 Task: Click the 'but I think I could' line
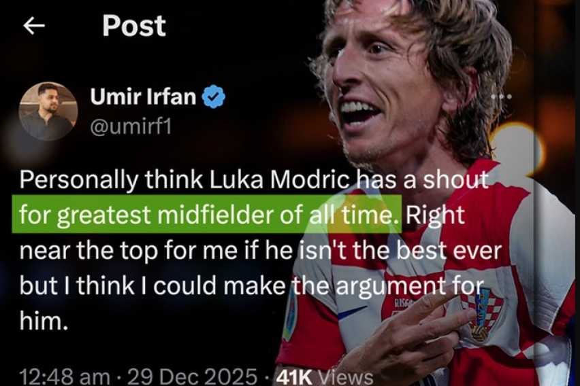[x=118, y=285]
